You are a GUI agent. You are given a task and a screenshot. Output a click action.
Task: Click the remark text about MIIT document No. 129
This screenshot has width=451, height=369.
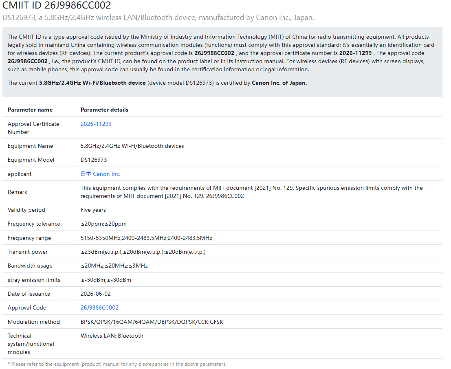252,192
